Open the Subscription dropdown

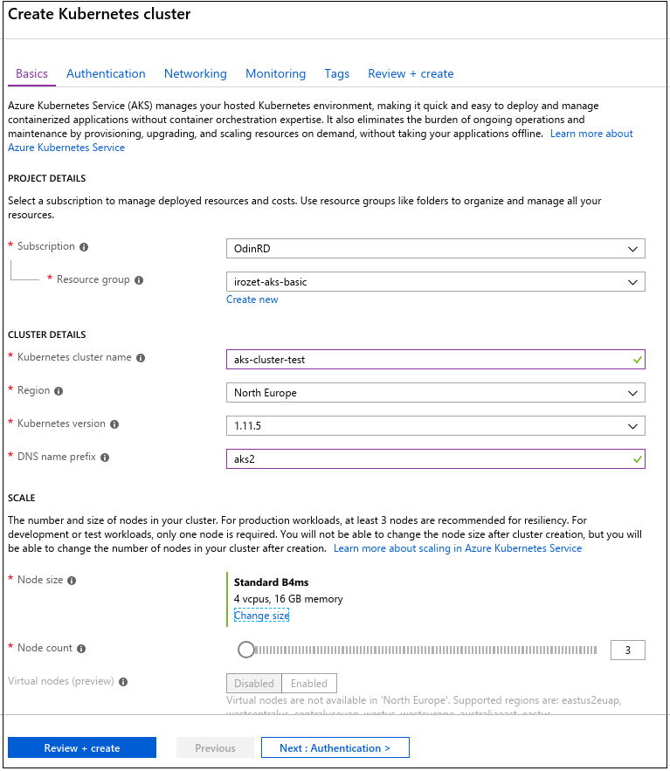pos(435,248)
